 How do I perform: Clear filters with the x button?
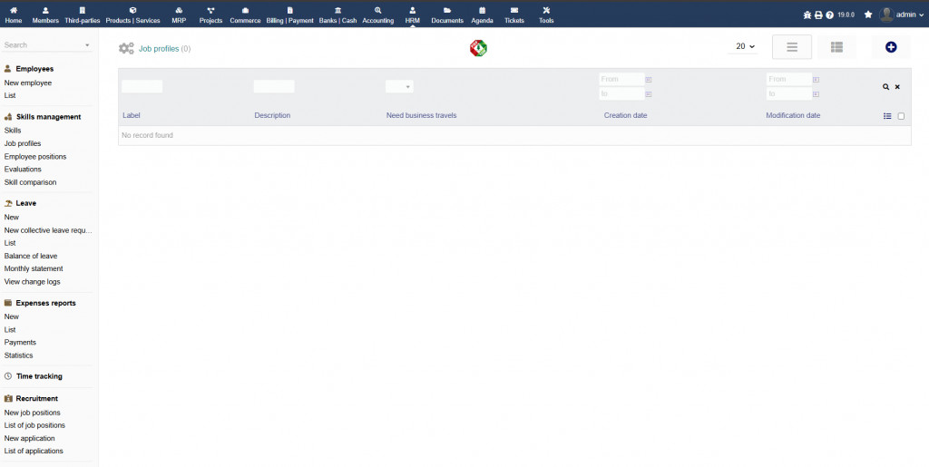[897, 87]
